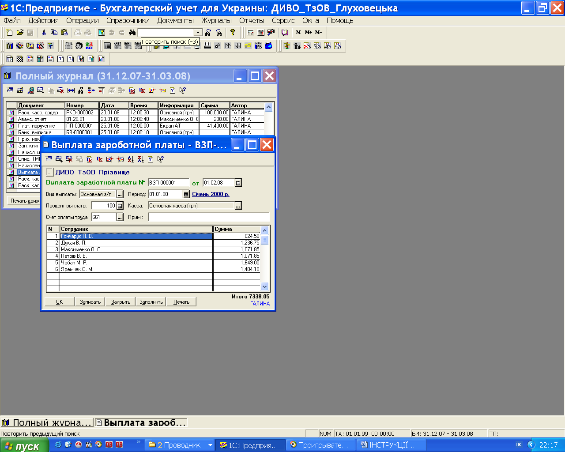This screenshot has width=565, height=452.
Task: Click the M+ memory add button
Action: pos(309,32)
